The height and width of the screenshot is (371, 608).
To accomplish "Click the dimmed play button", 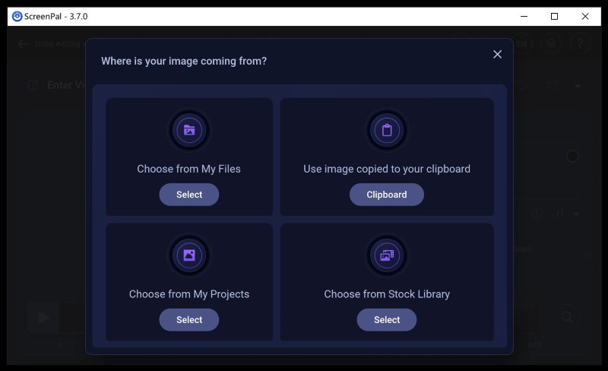I will coord(43,318).
